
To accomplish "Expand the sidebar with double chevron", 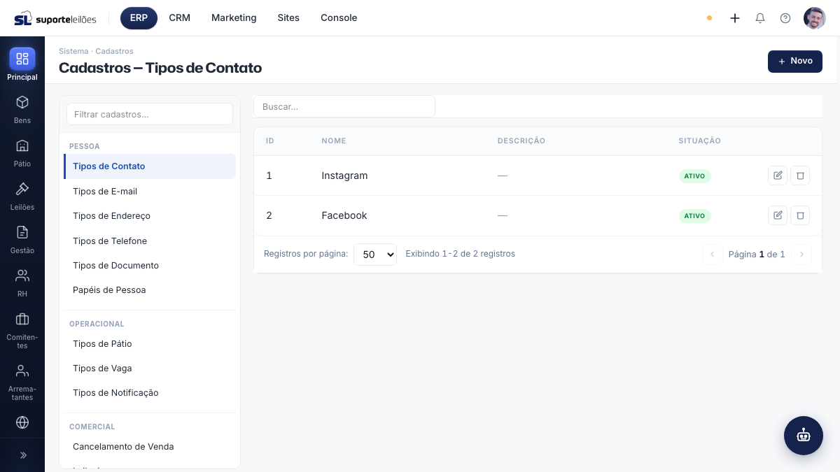I will tap(22, 455).
